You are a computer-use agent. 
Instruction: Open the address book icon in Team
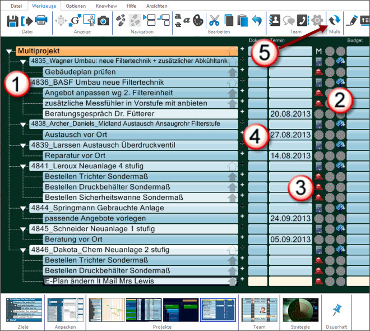tap(275, 21)
